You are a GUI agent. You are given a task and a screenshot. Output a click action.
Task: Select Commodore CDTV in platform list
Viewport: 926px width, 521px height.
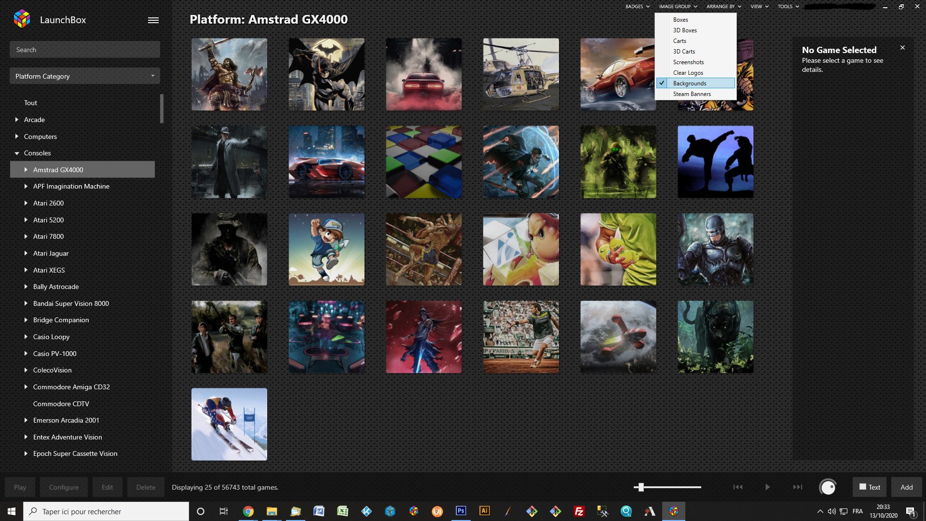[61, 404]
